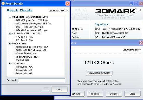Close the score window with title X

pos(141,43)
